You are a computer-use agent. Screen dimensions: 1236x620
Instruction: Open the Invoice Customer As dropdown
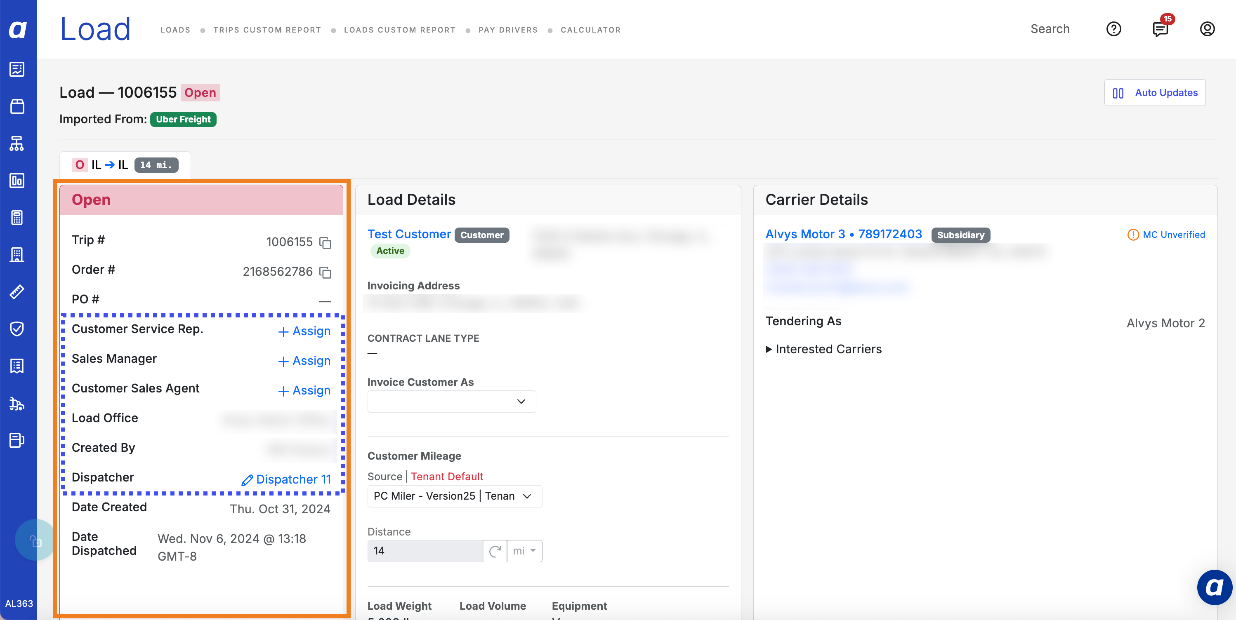pos(451,402)
